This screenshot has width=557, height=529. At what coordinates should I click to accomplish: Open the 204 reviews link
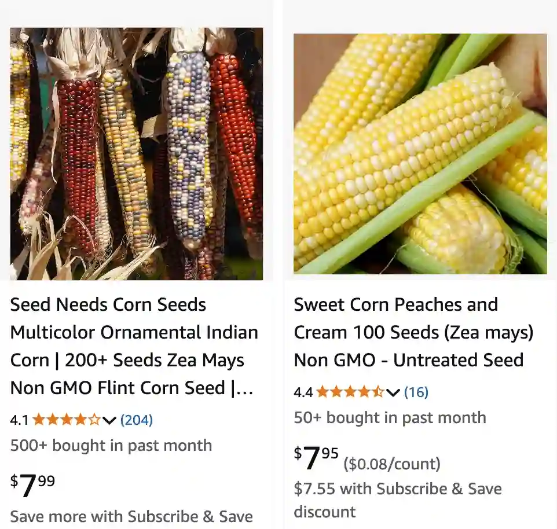coord(137,420)
